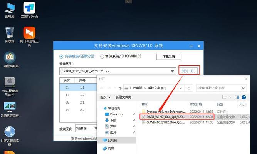Sort by the 名称 column header

(144, 104)
